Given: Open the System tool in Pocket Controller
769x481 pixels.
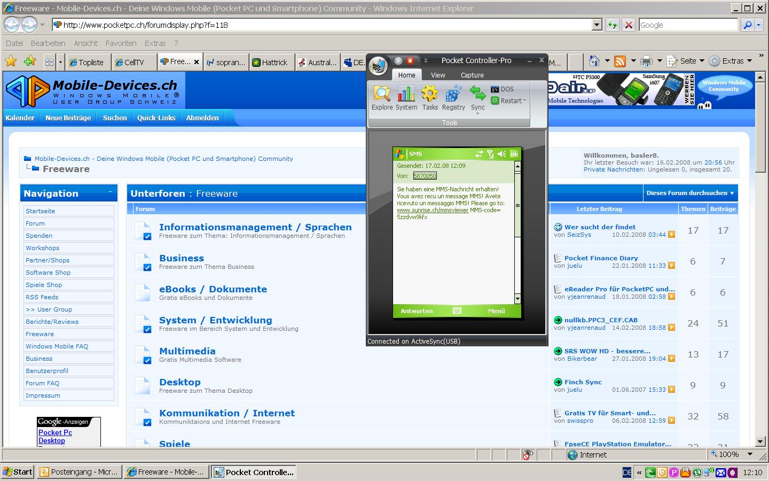Looking at the screenshot, I should coord(406,98).
